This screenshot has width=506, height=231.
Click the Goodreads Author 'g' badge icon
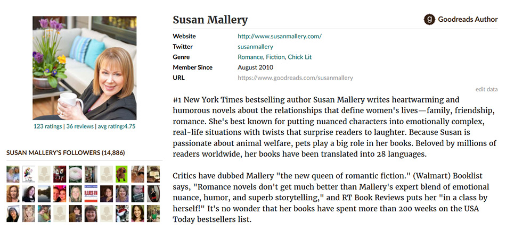429,20
